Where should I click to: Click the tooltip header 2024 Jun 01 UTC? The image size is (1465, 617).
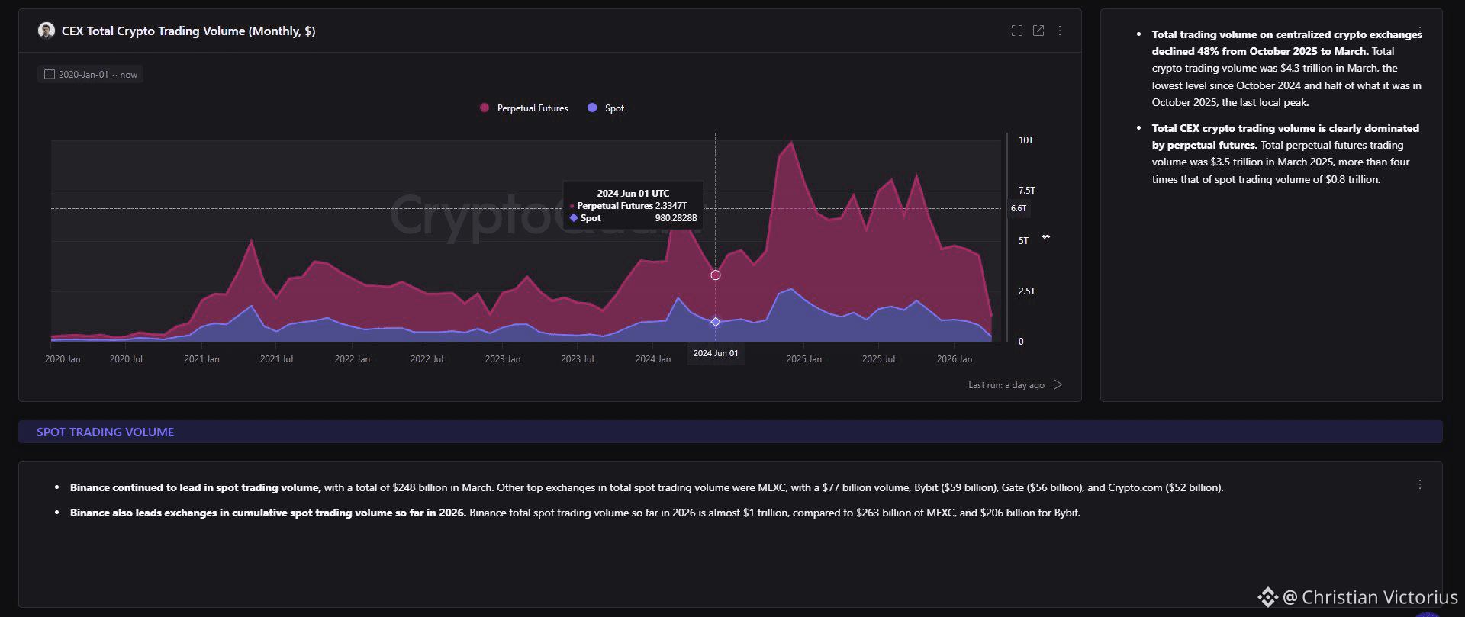pyautogui.click(x=633, y=194)
